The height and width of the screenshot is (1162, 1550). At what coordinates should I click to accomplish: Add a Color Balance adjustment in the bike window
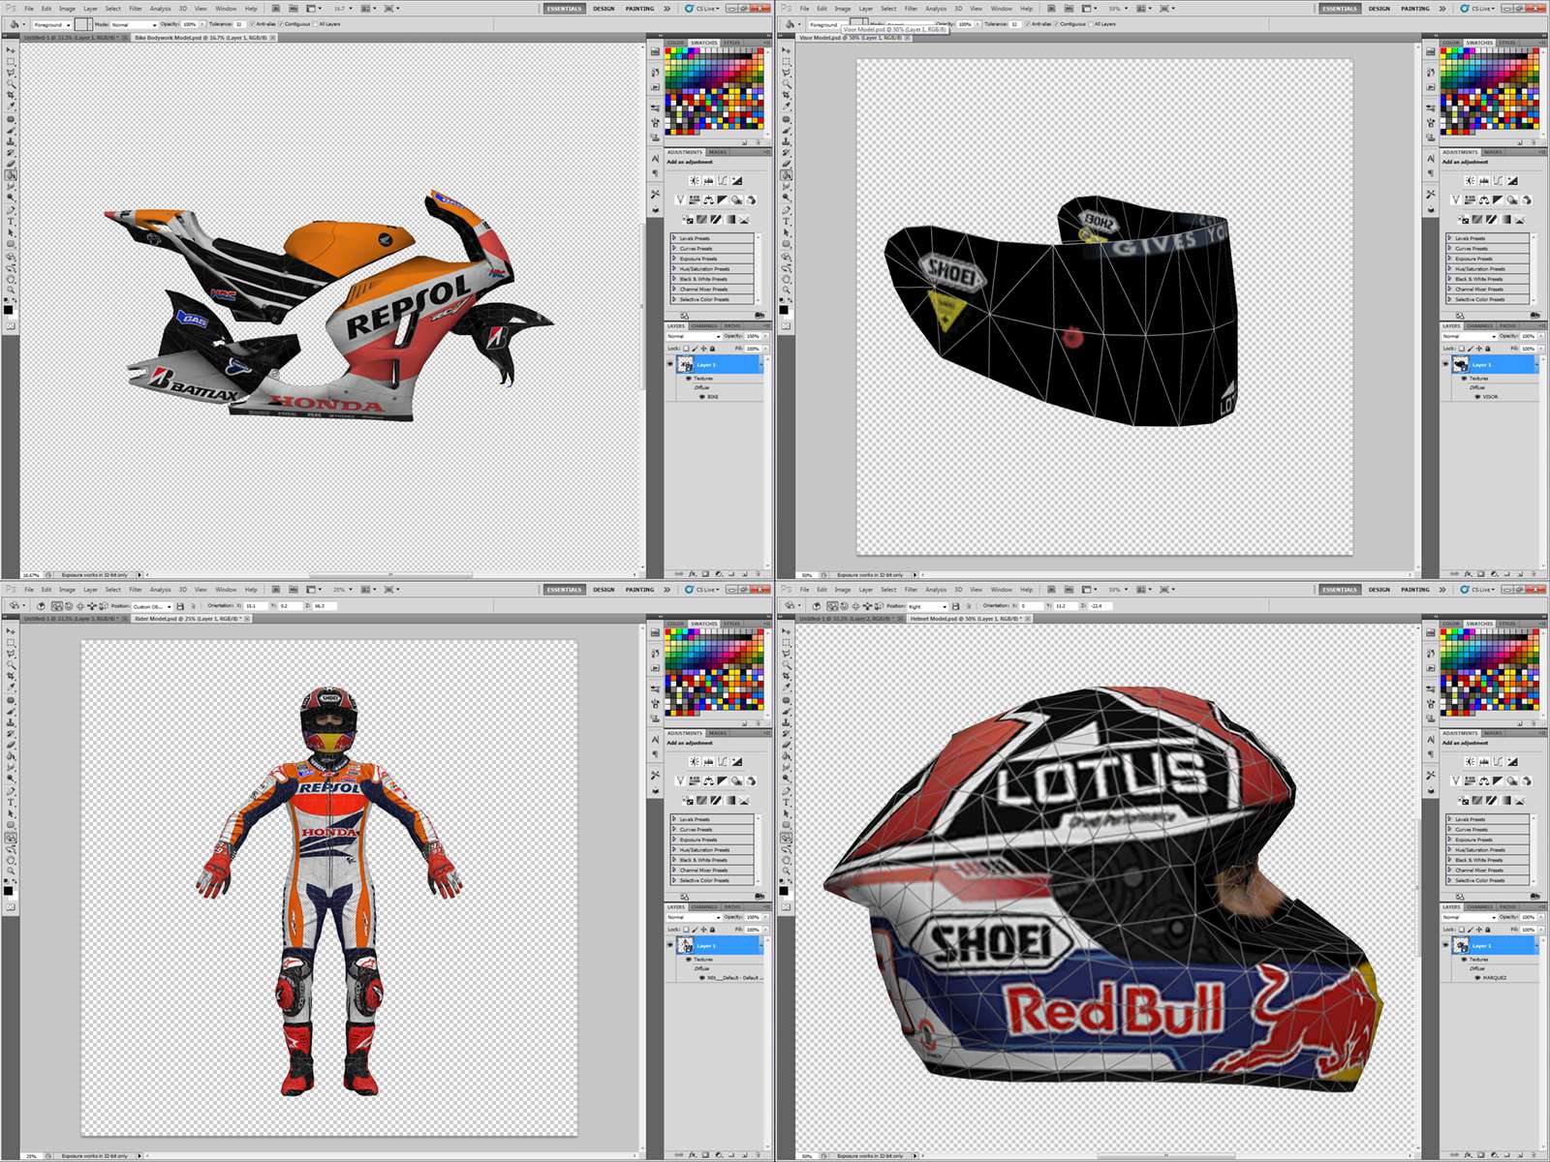coord(708,199)
